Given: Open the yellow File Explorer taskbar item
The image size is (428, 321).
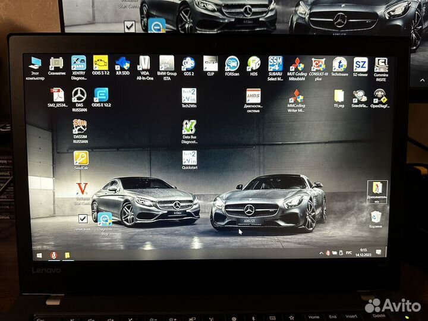Looking at the screenshot, I should coord(67,255).
